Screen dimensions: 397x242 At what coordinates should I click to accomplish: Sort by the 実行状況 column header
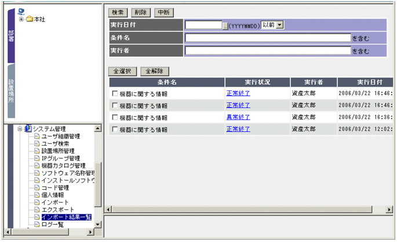click(x=257, y=82)
